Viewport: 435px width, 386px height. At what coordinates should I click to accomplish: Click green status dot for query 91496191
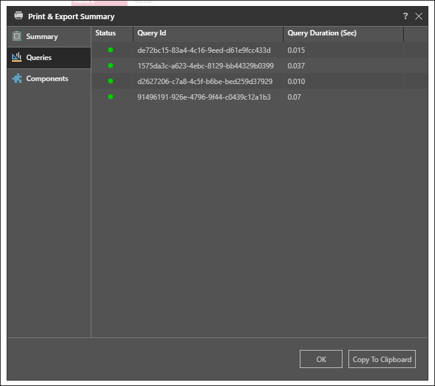pos(111,97)
